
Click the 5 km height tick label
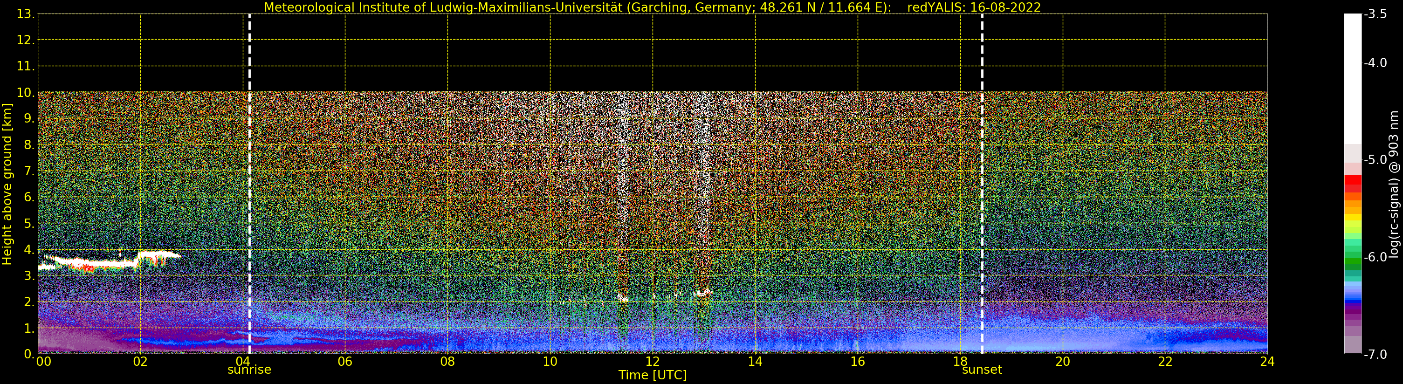29,223
